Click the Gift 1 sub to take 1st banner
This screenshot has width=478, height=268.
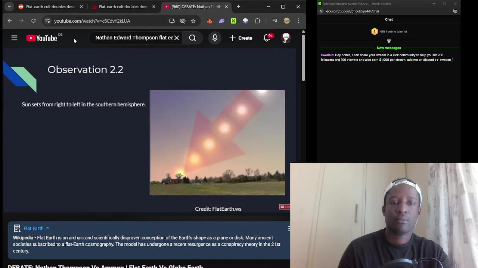coord(389,32)
